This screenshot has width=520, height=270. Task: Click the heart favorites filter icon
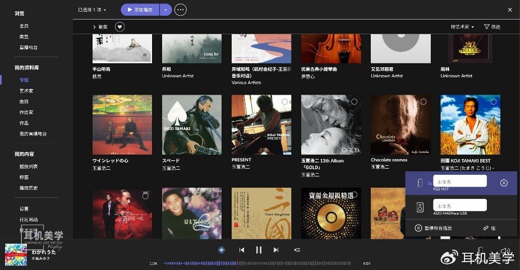120,27
